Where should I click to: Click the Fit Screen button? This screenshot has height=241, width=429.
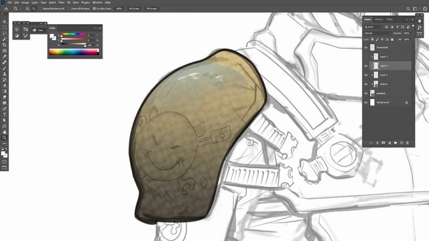(134, 9)
